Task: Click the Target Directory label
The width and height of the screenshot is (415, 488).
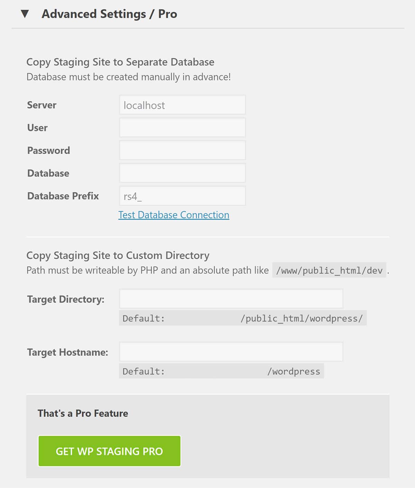Action: (66, 299)
